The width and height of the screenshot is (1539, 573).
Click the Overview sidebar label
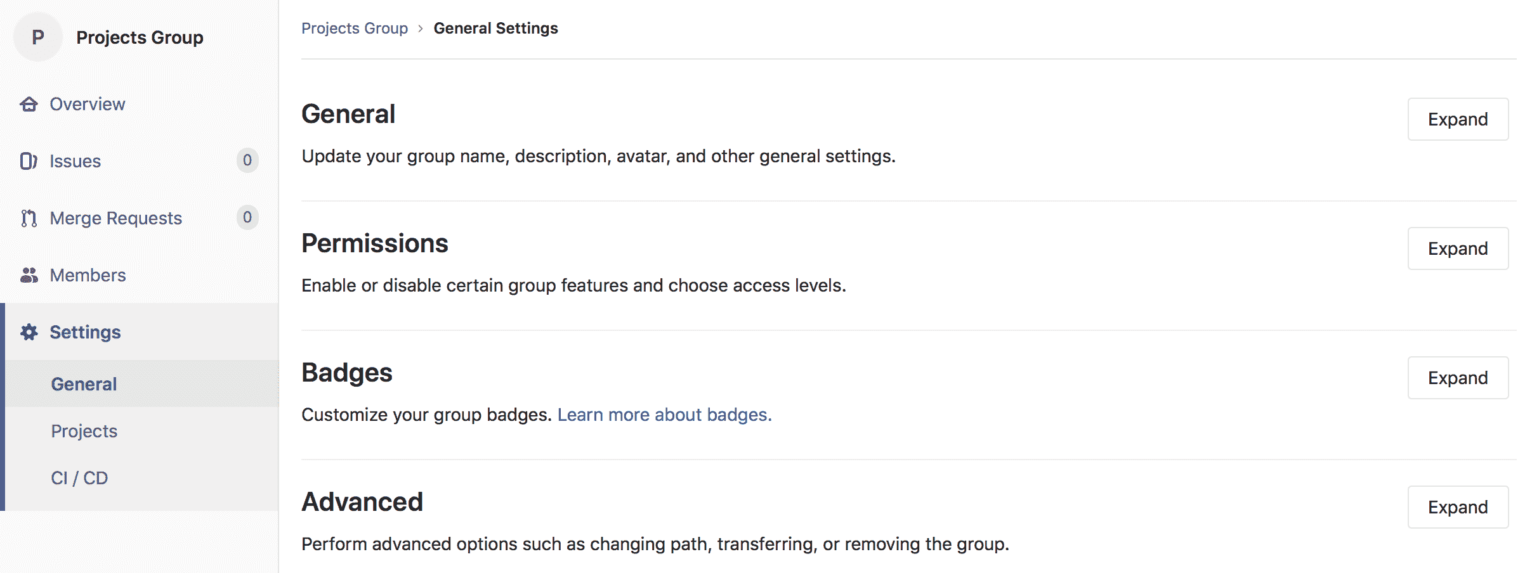point(87,103)
